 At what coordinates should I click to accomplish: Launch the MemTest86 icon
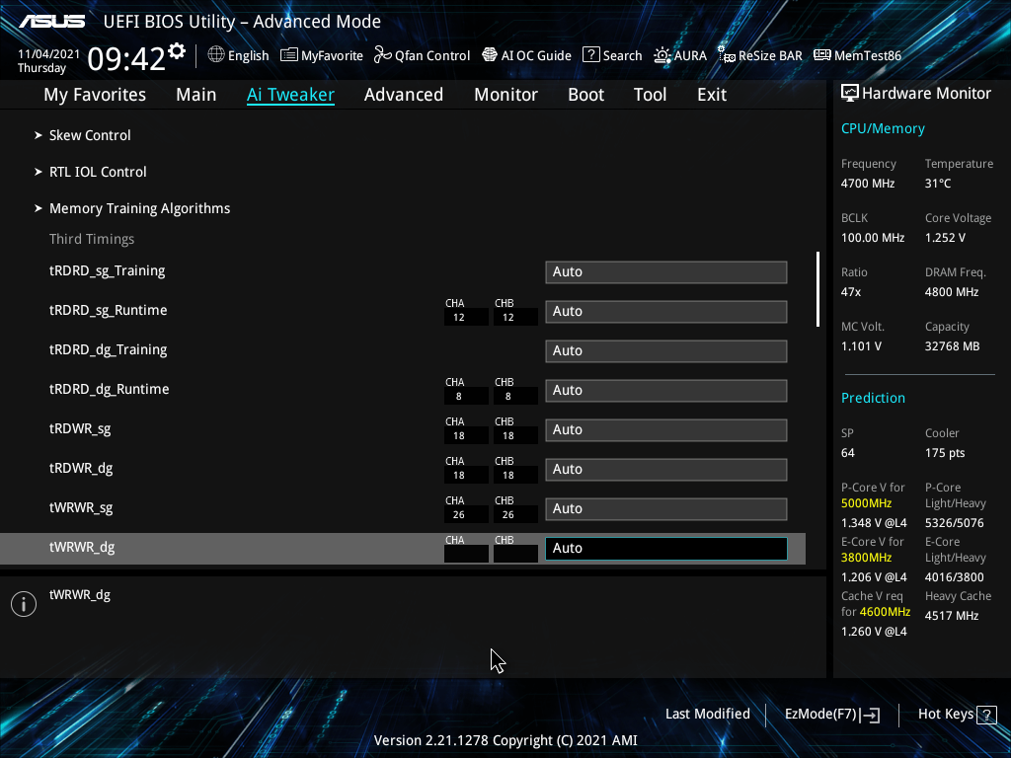(x=822, y=55)
